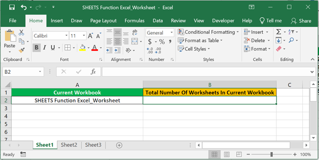The width and height of the screenshot is (319, 160).
Task: Cut selection with the scissors icon
Action: (x=21, y=33)
